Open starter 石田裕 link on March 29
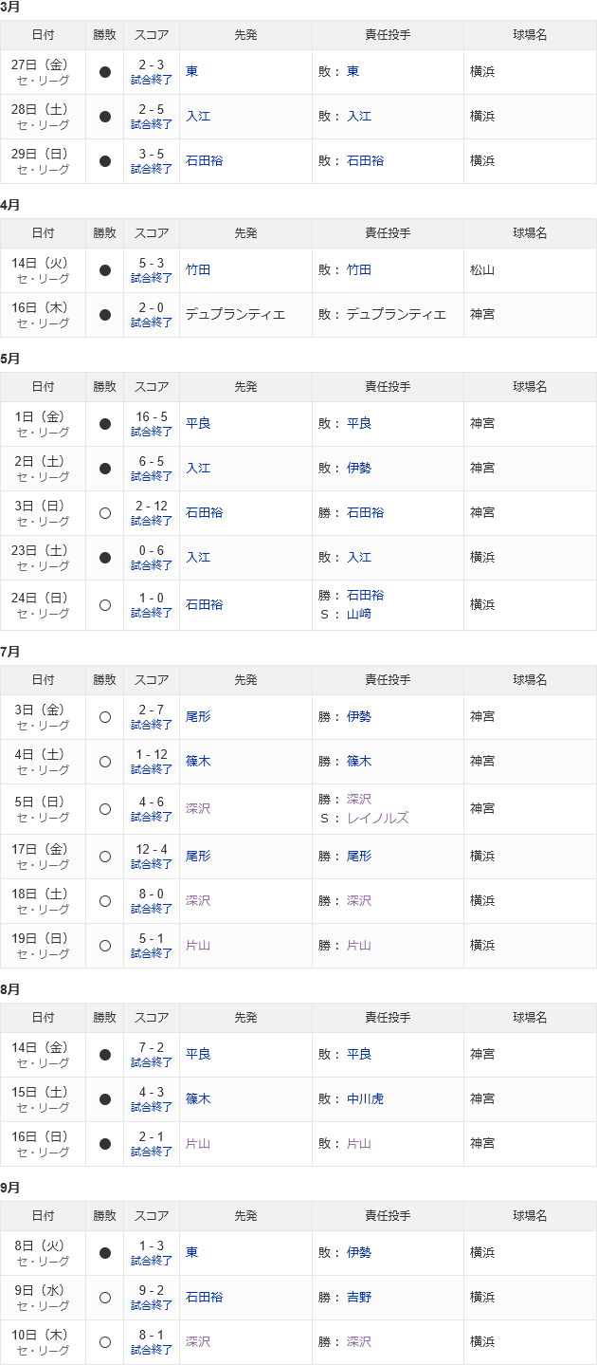597x1365 pixels. (x=205, y=160)
